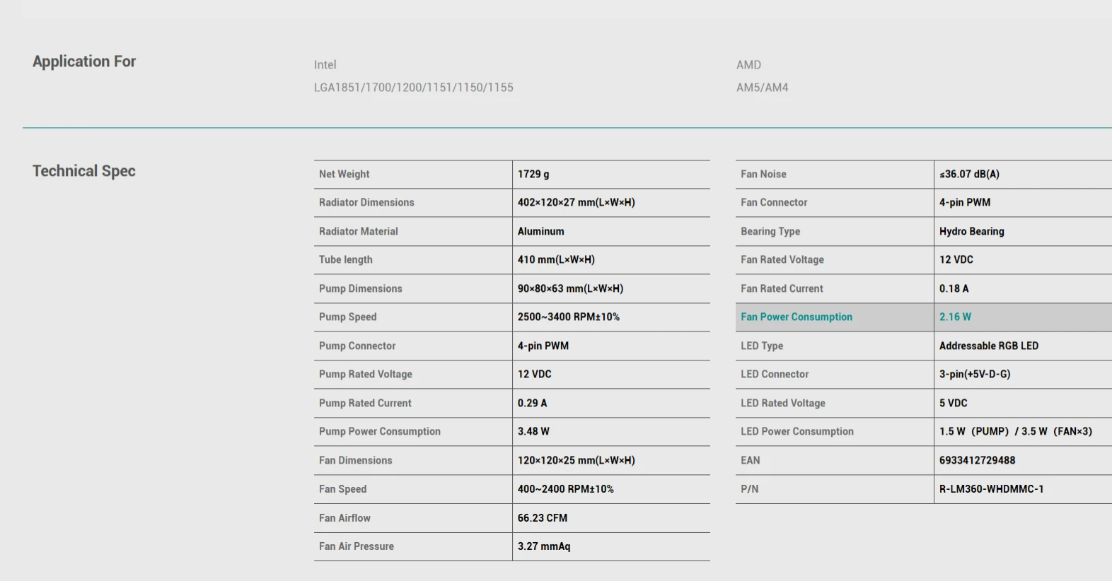Image resolution: width=1112 pixels, height=581 pixels.
Task: Click the 'Fan Rated Voltage' label
Action: pos(782,259)
